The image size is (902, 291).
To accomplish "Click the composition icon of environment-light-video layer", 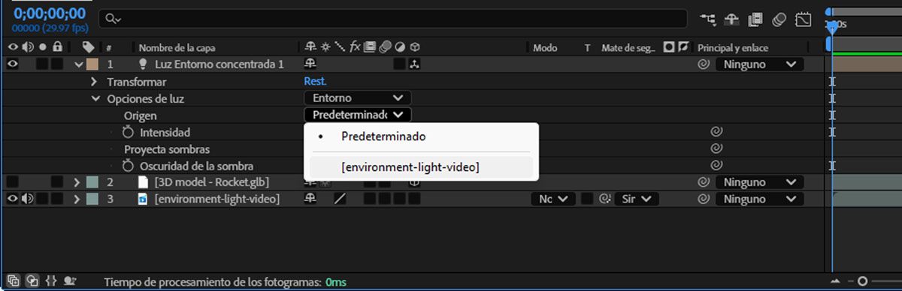I will click(x=142, y=199).
